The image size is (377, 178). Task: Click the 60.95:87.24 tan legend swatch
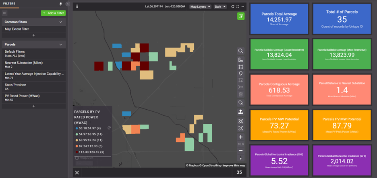pyautogui.click(x=77, y=140)
